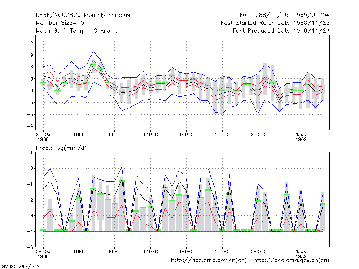
Task: Click the GrADS: COLA/IGES credit text
Action: pos(20,266)
